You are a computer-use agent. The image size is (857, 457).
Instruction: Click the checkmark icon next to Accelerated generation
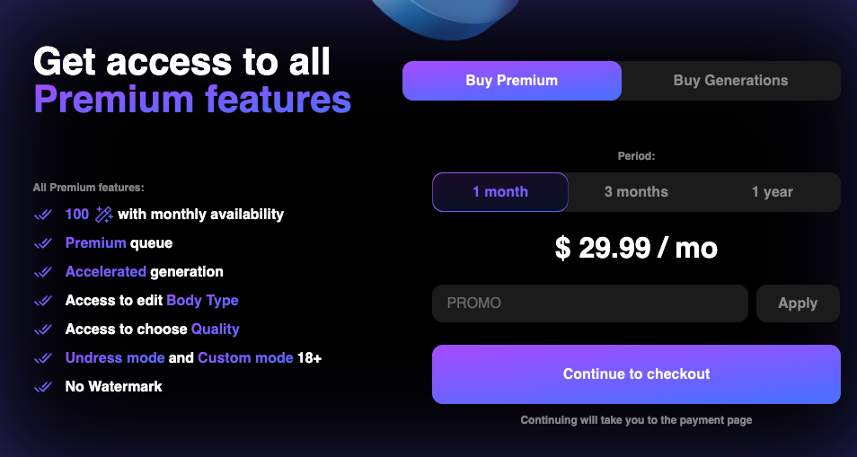point(42,272)
